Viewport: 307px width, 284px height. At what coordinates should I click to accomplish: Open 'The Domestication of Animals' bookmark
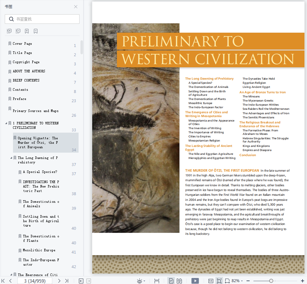pos(41,204)
